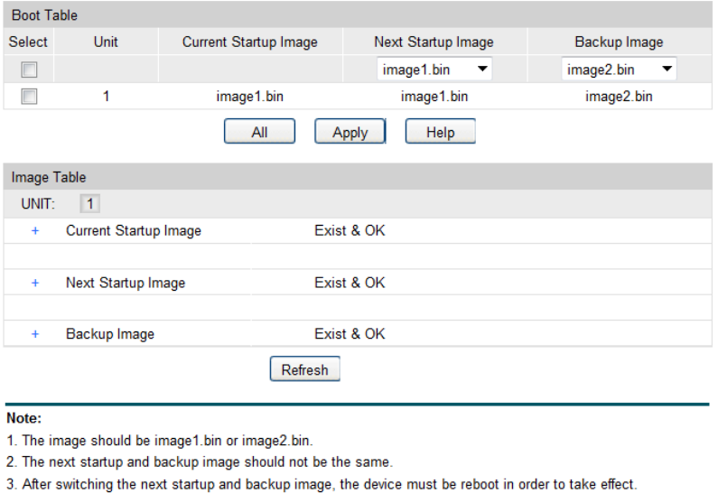718x503 pixels.
Task: Open the Backup Image dropdown
Action: [x=619, y=69]
